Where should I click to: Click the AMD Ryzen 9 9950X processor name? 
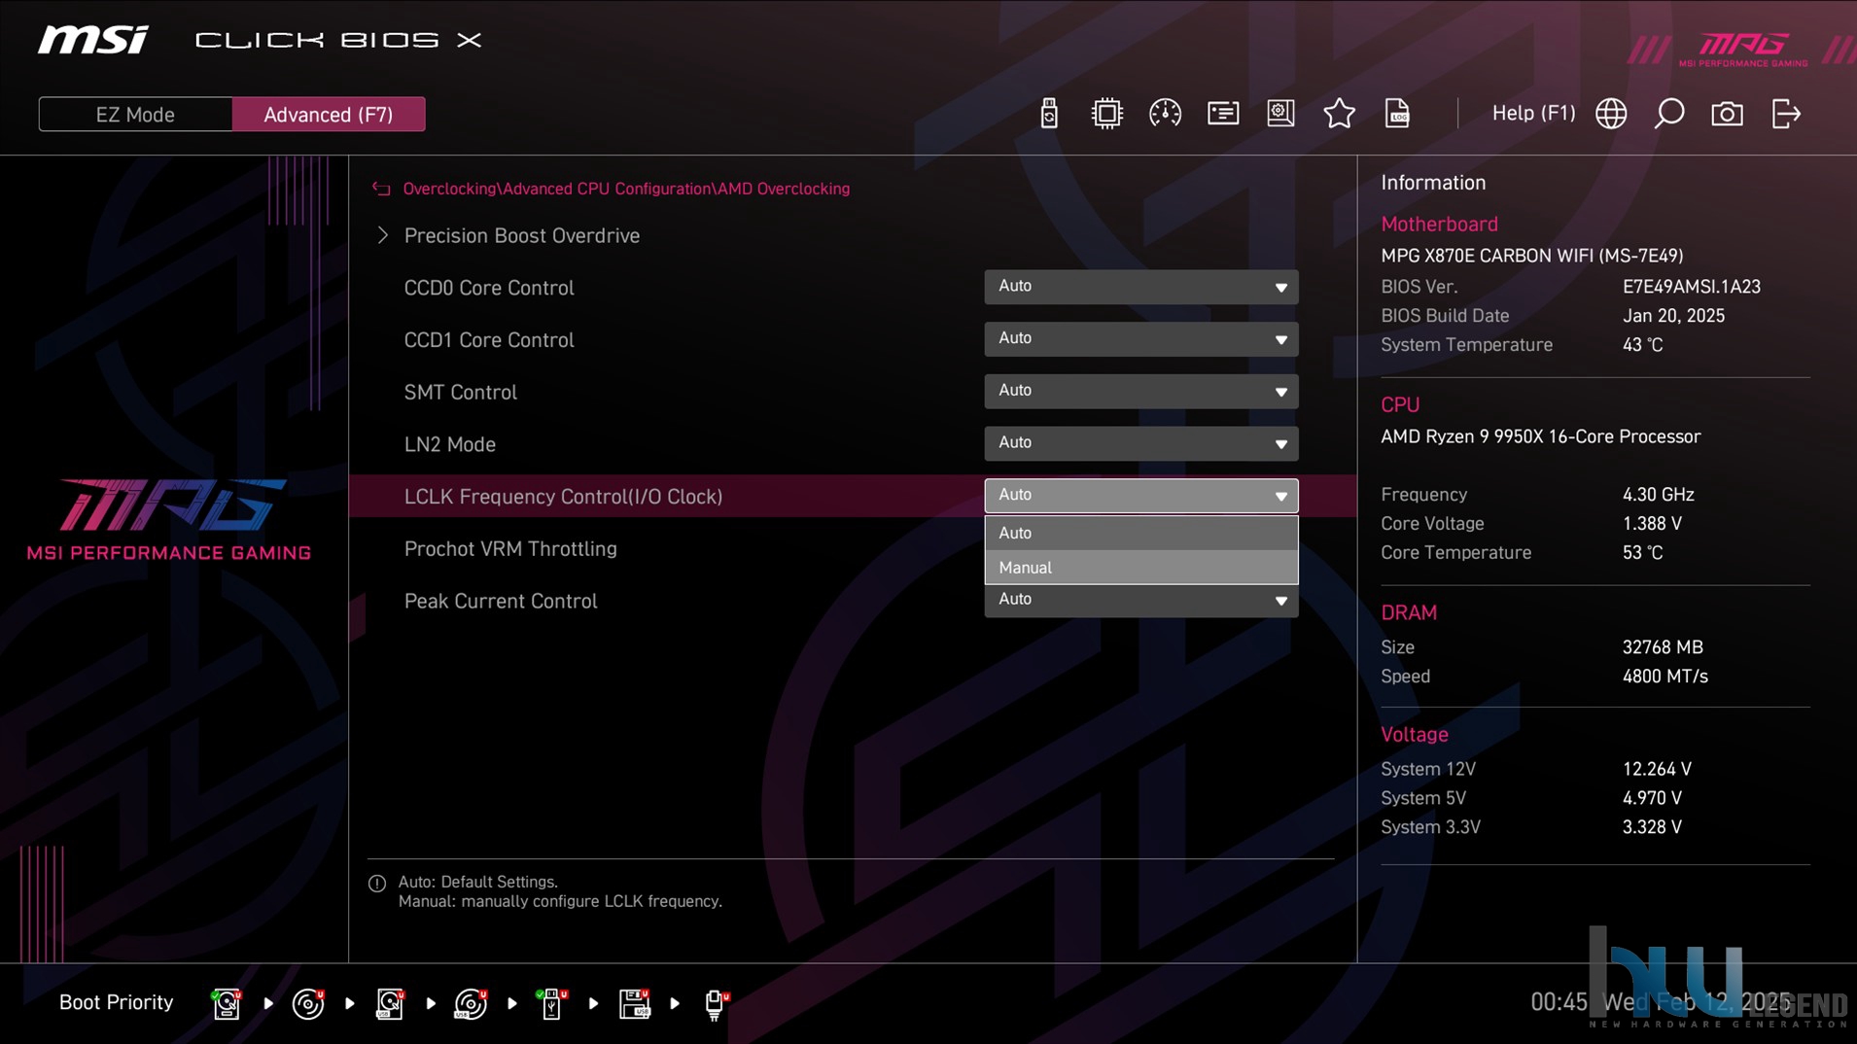click(x=1540, y=436)
